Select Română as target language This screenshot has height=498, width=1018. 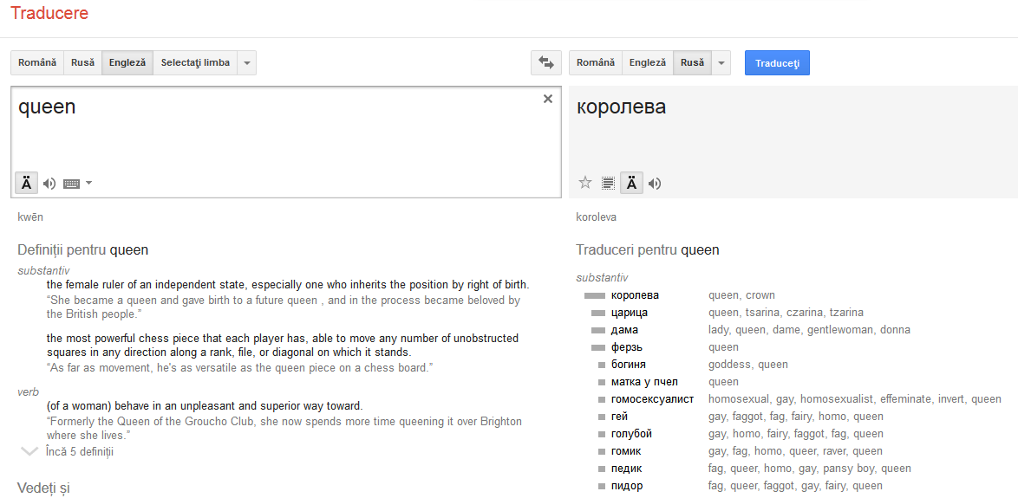coord(596,63)
